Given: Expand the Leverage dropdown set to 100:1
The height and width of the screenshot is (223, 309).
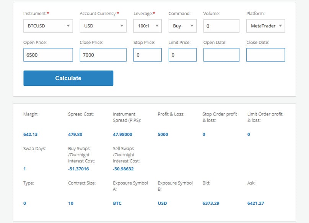Looking at the screenshot, I should point(147,26).
